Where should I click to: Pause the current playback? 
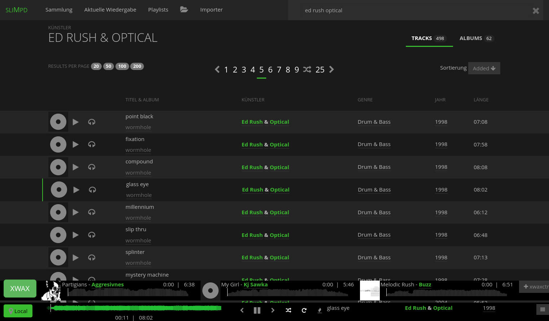click(257, 310)
